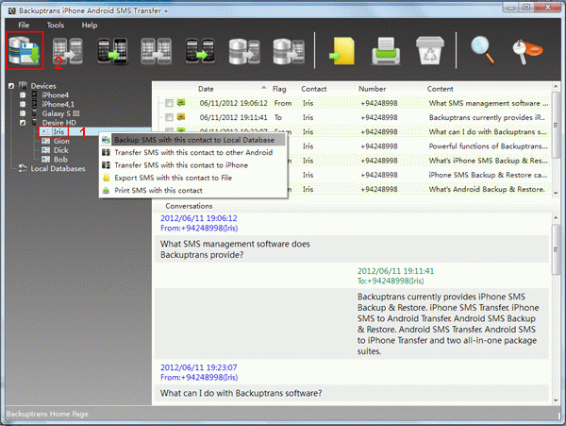The height and width of the screenshot is (426, 566).
Task: Click the Backuptrans app icon in title bar
Action: tap(12, 10)
